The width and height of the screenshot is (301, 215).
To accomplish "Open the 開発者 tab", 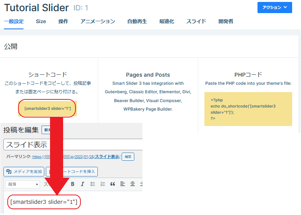I will (x=226, y=22).
